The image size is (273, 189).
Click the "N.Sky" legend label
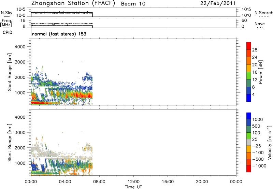[x=6, y=13]
